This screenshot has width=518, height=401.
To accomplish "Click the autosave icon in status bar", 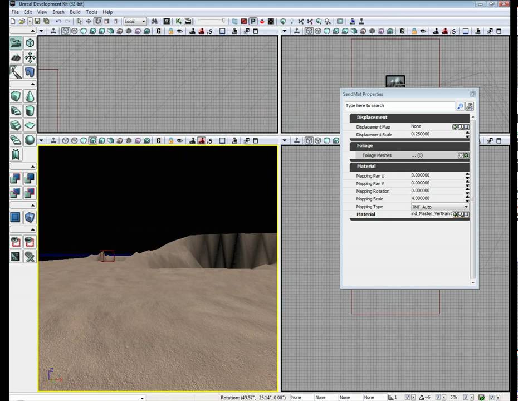I will [482, 397].
